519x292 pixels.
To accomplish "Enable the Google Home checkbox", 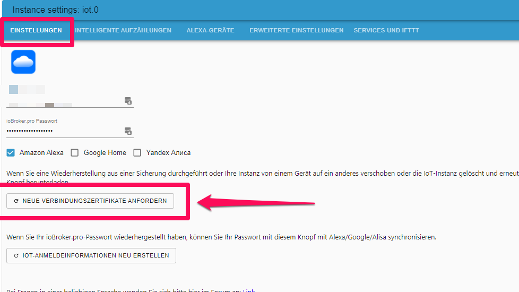I will (x=75, y=152).
